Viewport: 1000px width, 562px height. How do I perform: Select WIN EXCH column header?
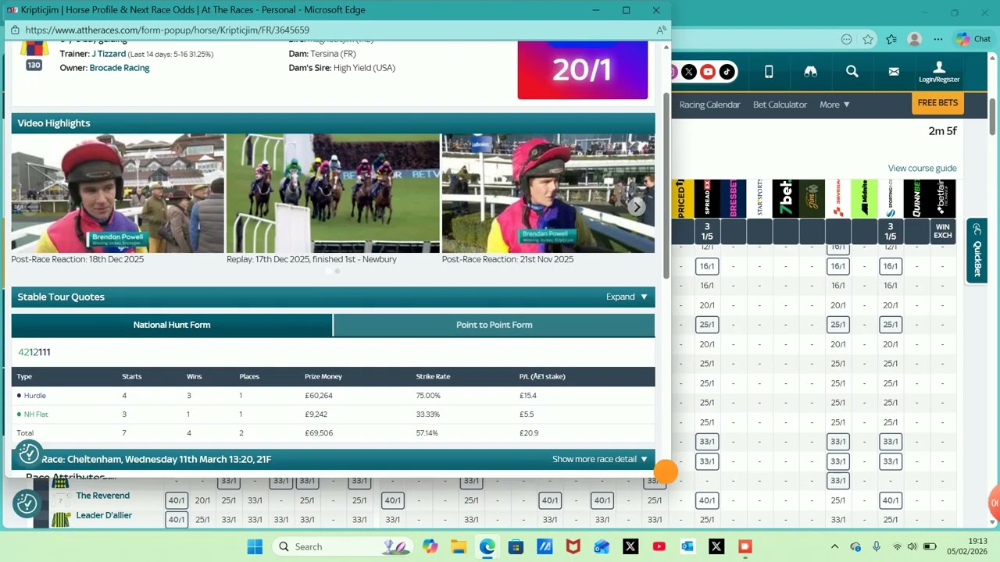943,232
